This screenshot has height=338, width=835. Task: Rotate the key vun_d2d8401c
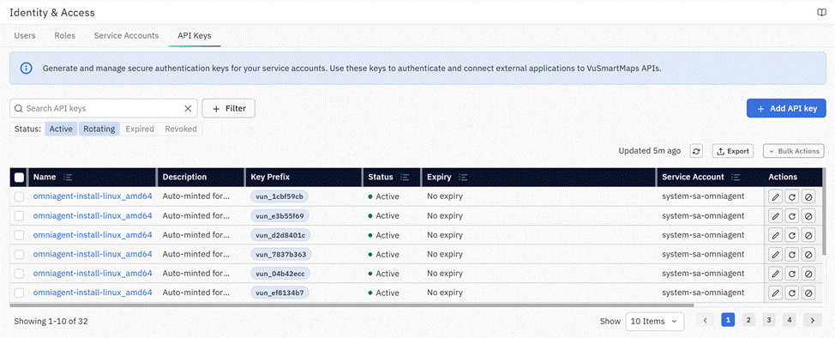(x=792, y=235)
